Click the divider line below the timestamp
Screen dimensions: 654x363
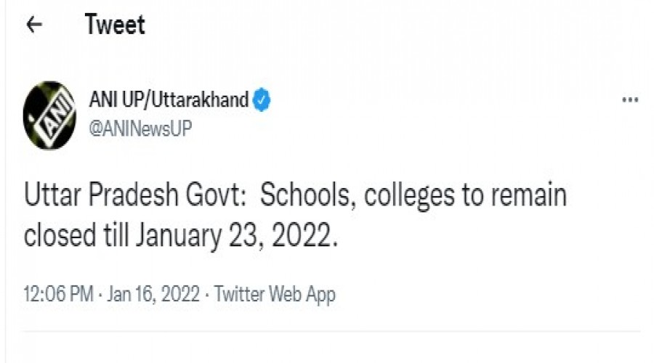327,332
